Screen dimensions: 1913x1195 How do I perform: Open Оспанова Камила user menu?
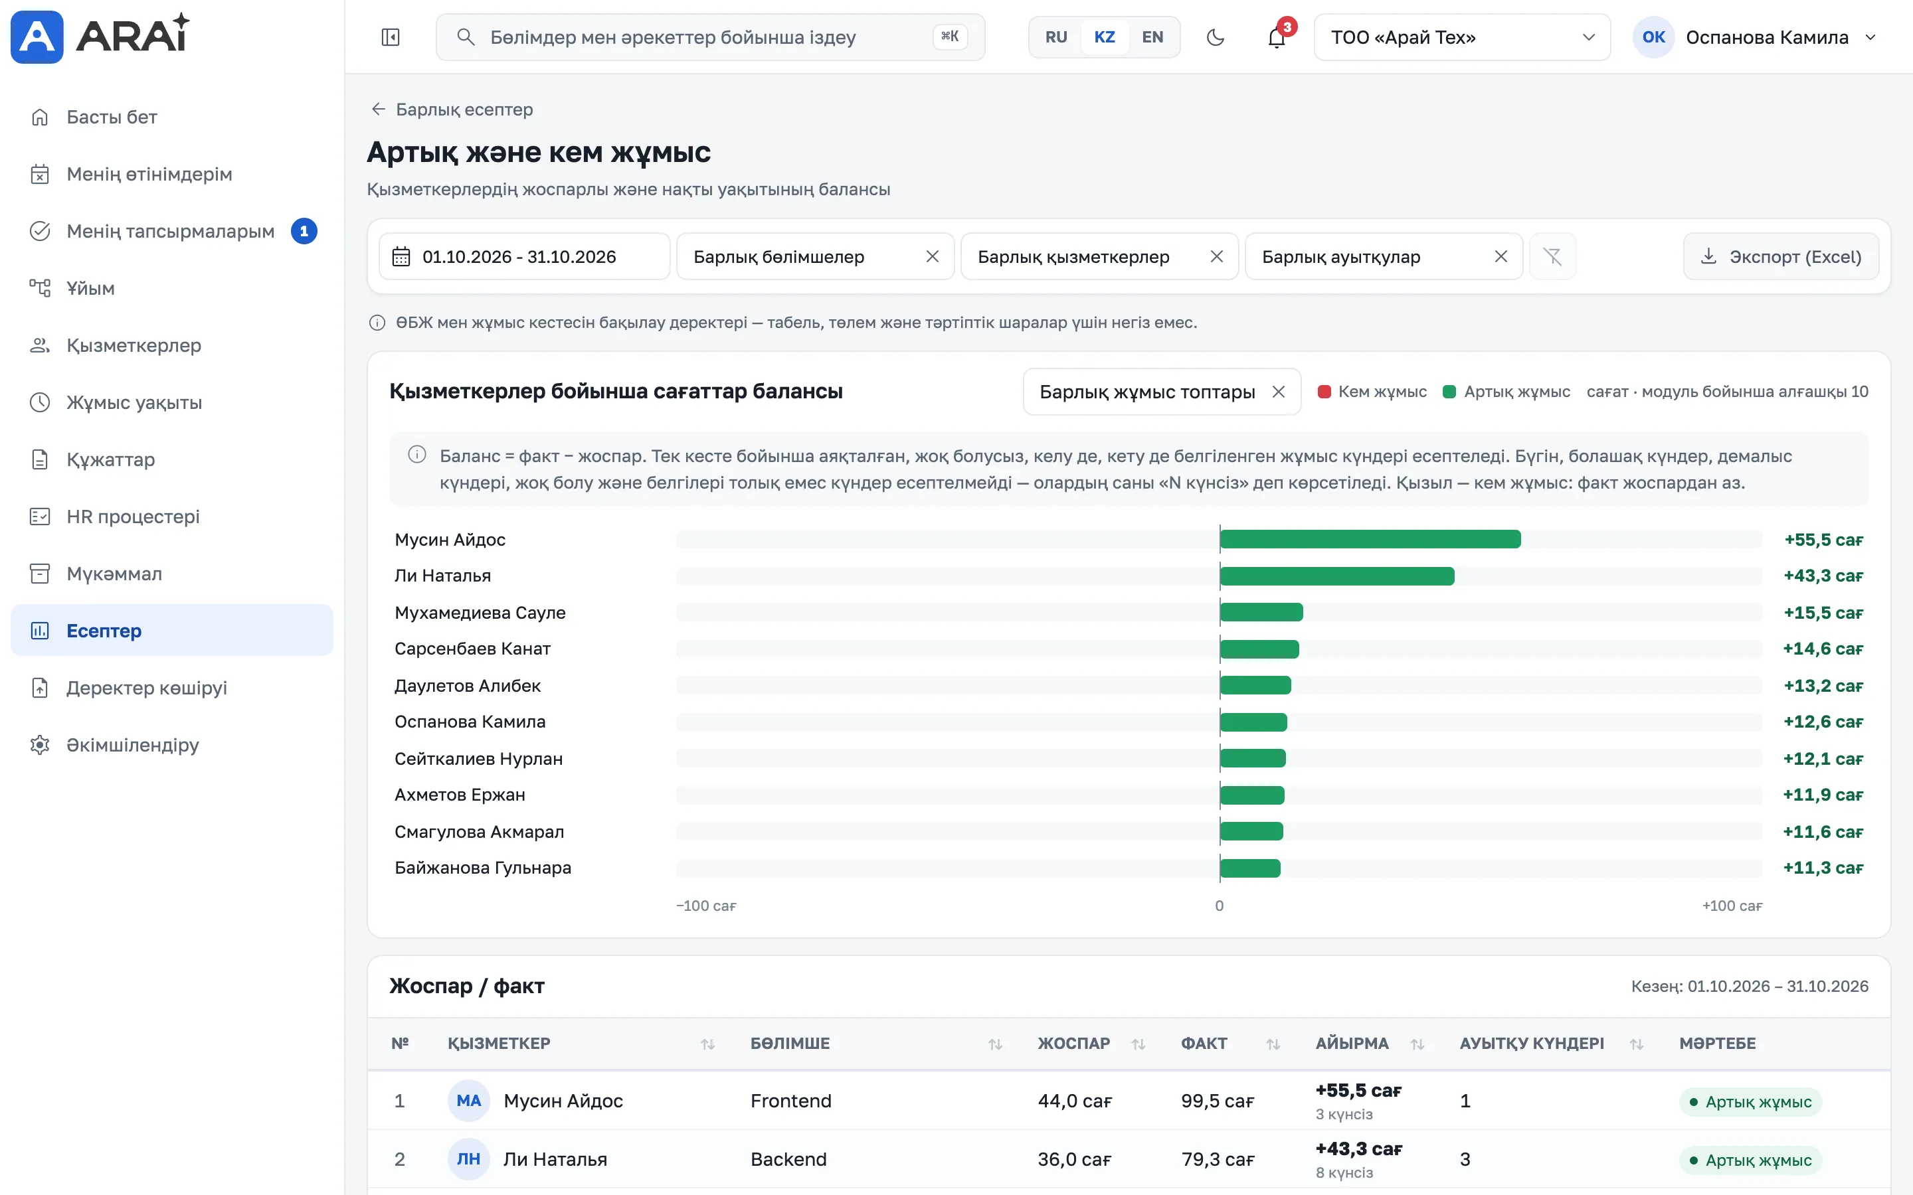1755,37
